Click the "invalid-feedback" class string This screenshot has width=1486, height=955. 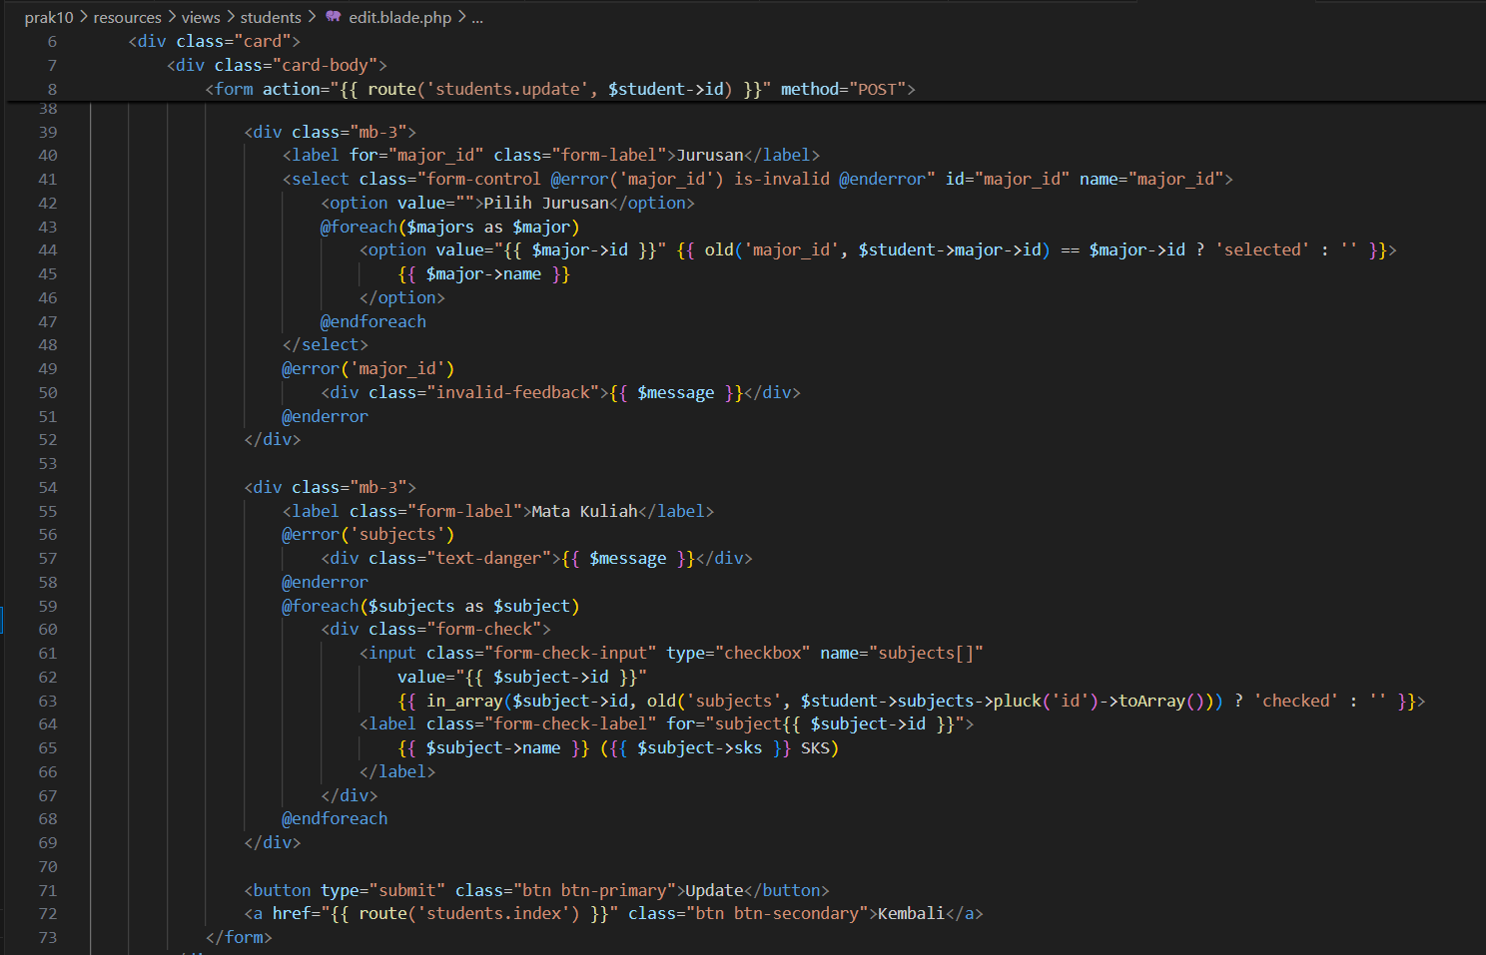pyautogui.click(x=513, y=392)
